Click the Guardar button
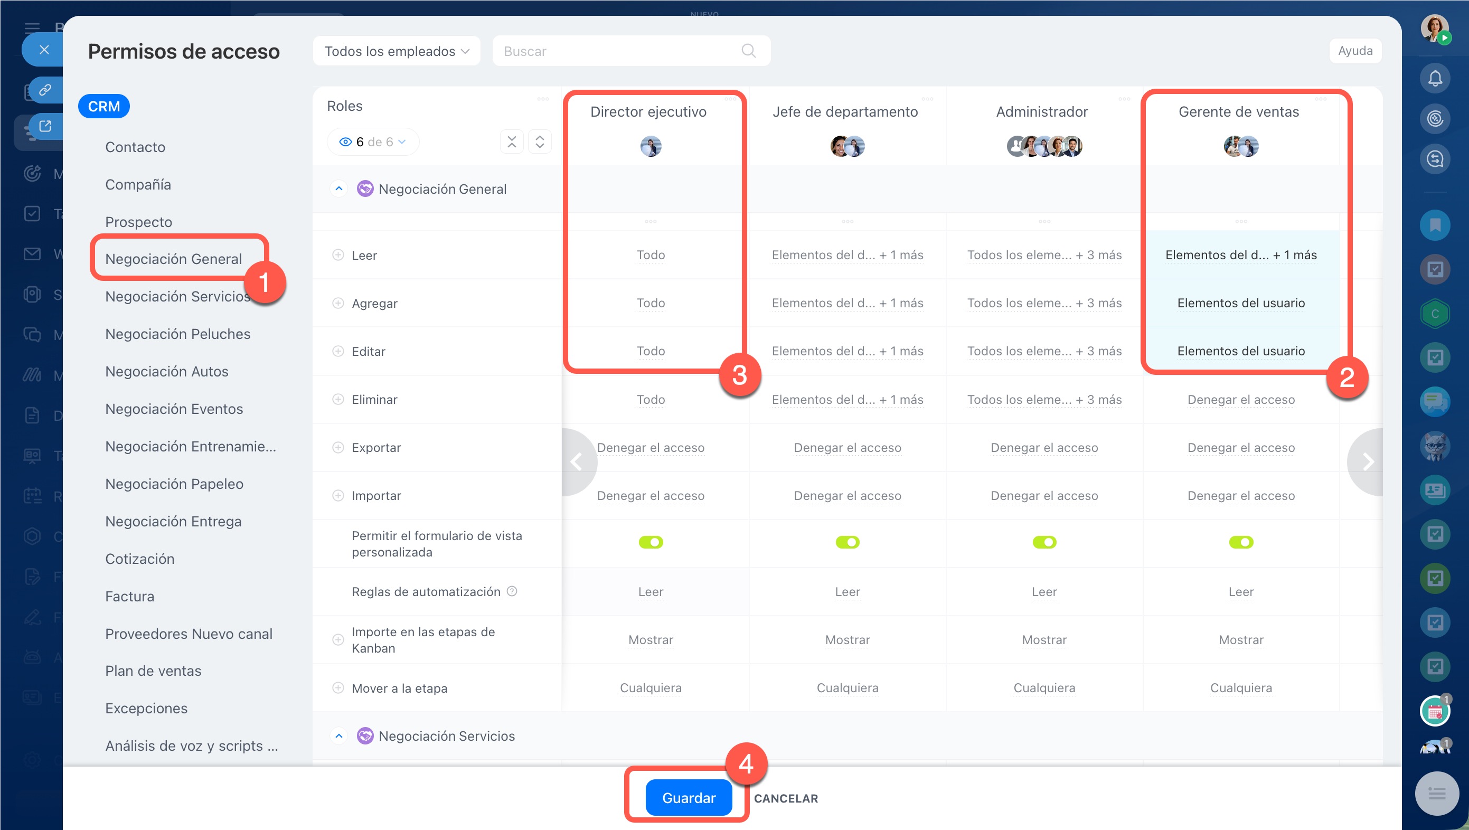 (x=689, y=797)
